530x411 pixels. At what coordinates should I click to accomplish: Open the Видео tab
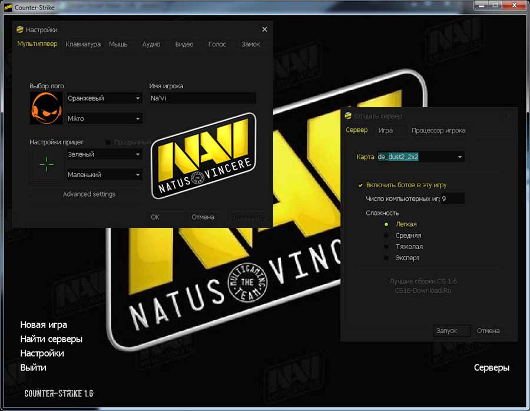184,44
